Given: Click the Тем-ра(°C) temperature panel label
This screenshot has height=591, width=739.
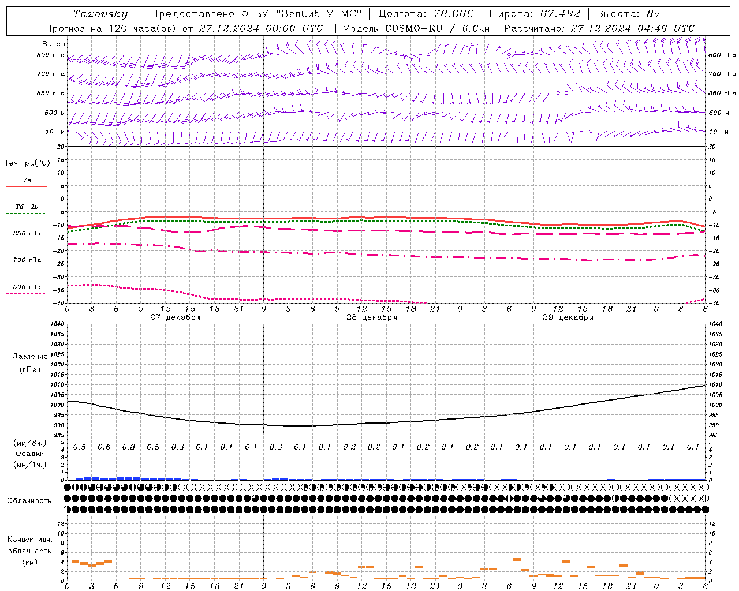Looking at the screenshot, I should (27, 163).
